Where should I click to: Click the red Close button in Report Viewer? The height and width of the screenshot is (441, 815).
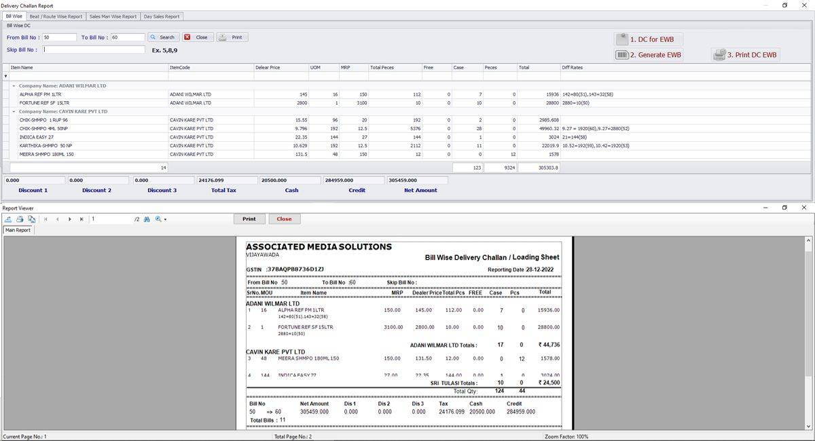coord(284,219)
